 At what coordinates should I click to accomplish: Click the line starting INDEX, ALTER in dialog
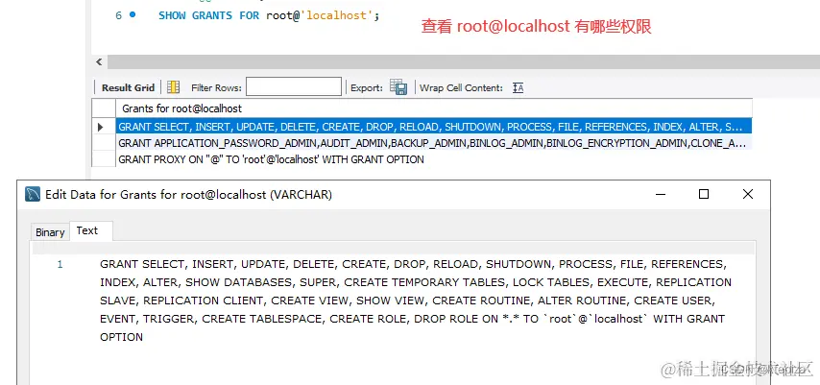pyautogui.click(x=416, y=282)
